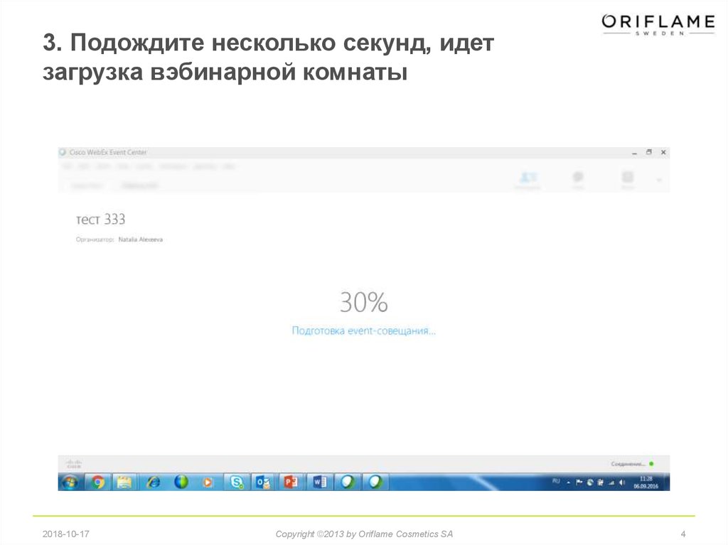The height and width of the screenshot is (545, 728).
Task: Open the Notes panel icon
Action: tap(627, 179)
